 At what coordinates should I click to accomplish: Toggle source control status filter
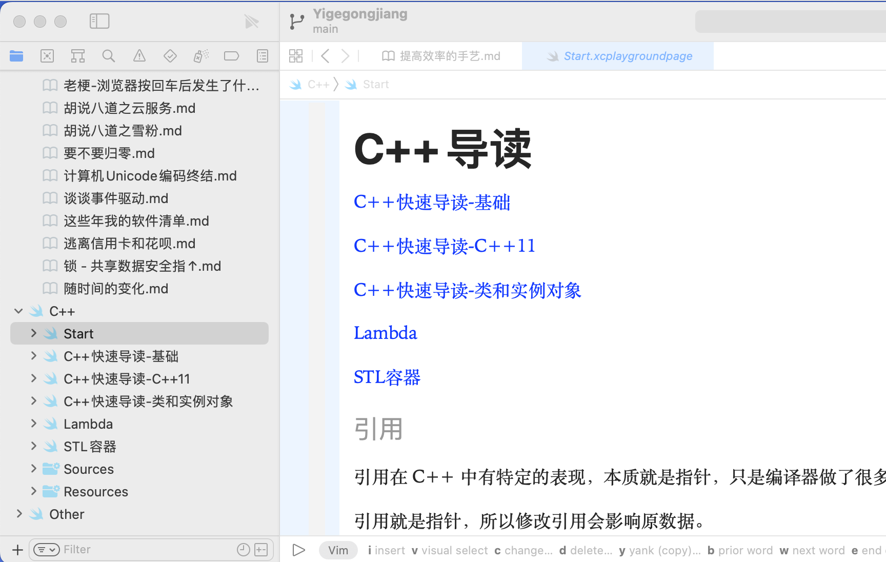point(261,550)
